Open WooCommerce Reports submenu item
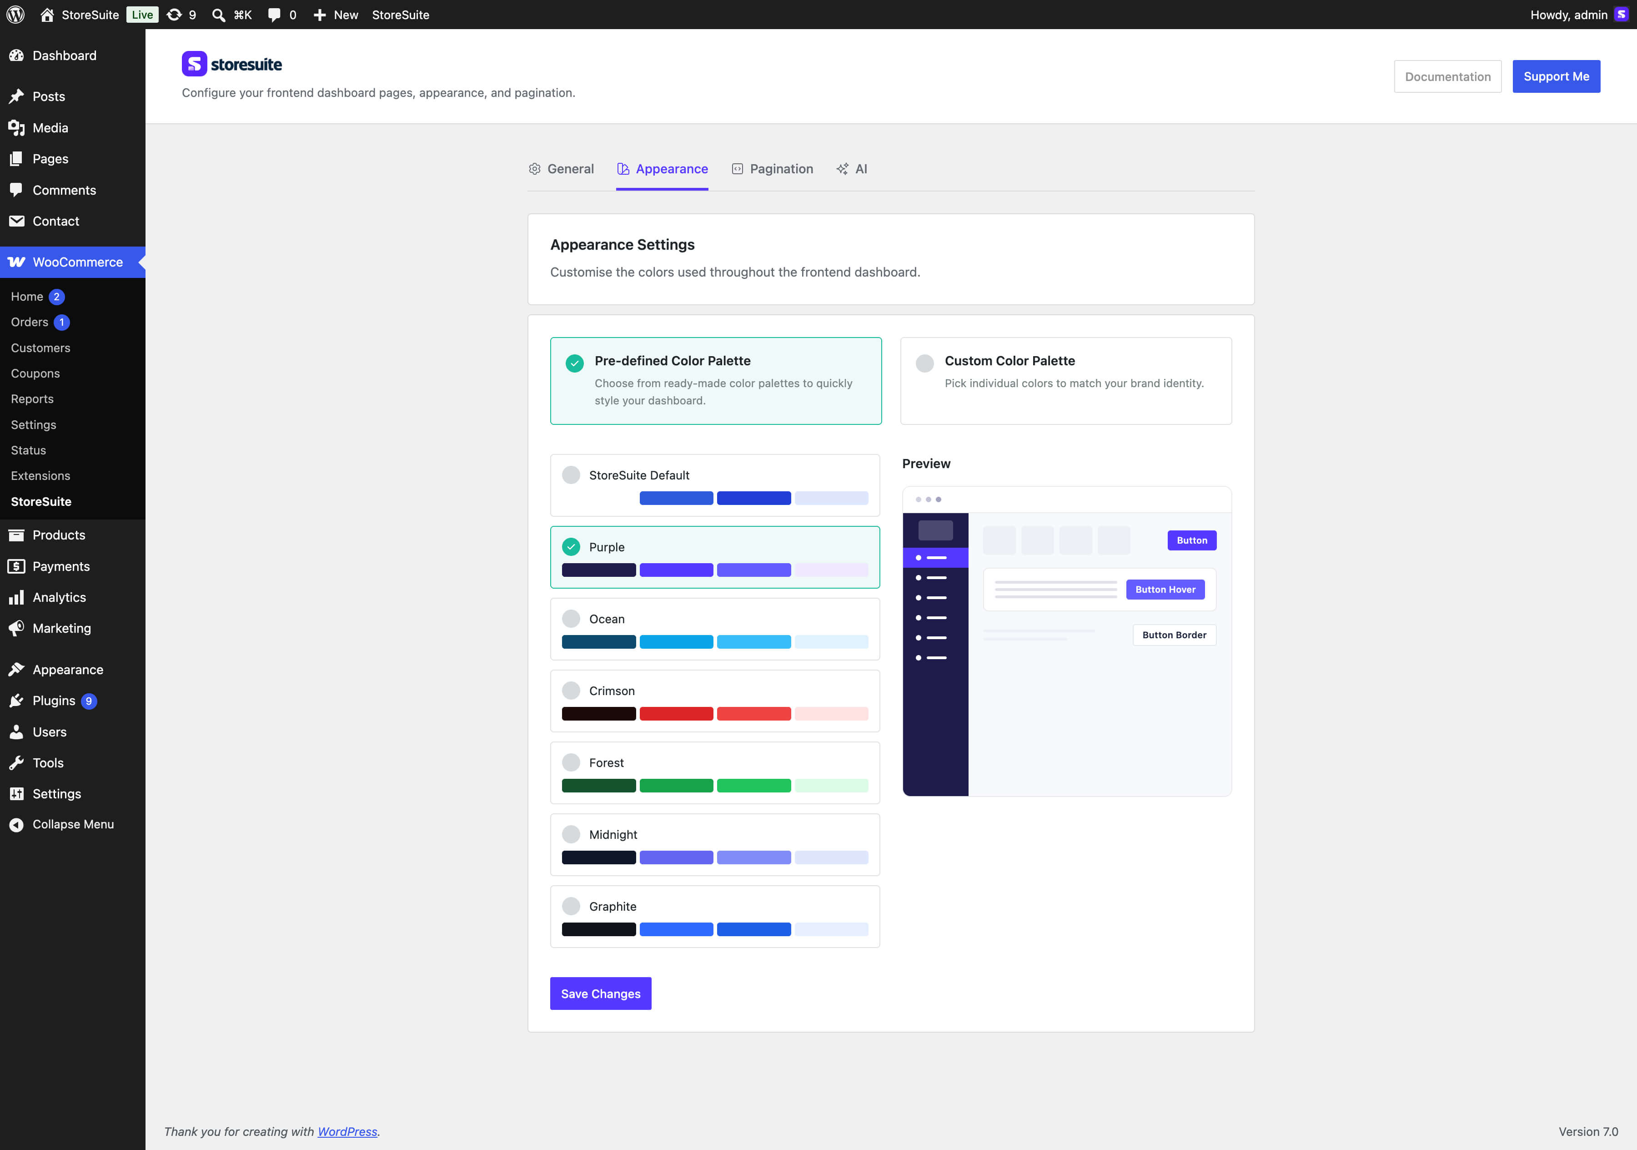Screen dimensions: 1637x1150 click(32, 399)
